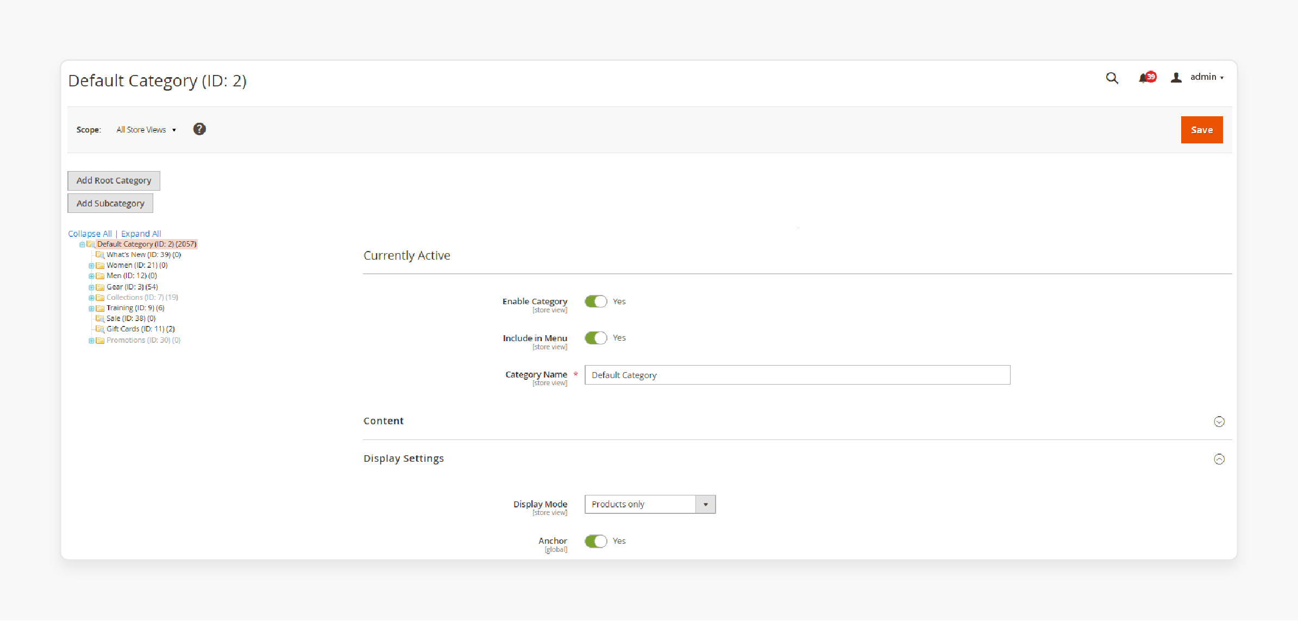This screenshot has height=622, width=1298.
Task: Click Collapse All link
Action: (x=90, y=234)
